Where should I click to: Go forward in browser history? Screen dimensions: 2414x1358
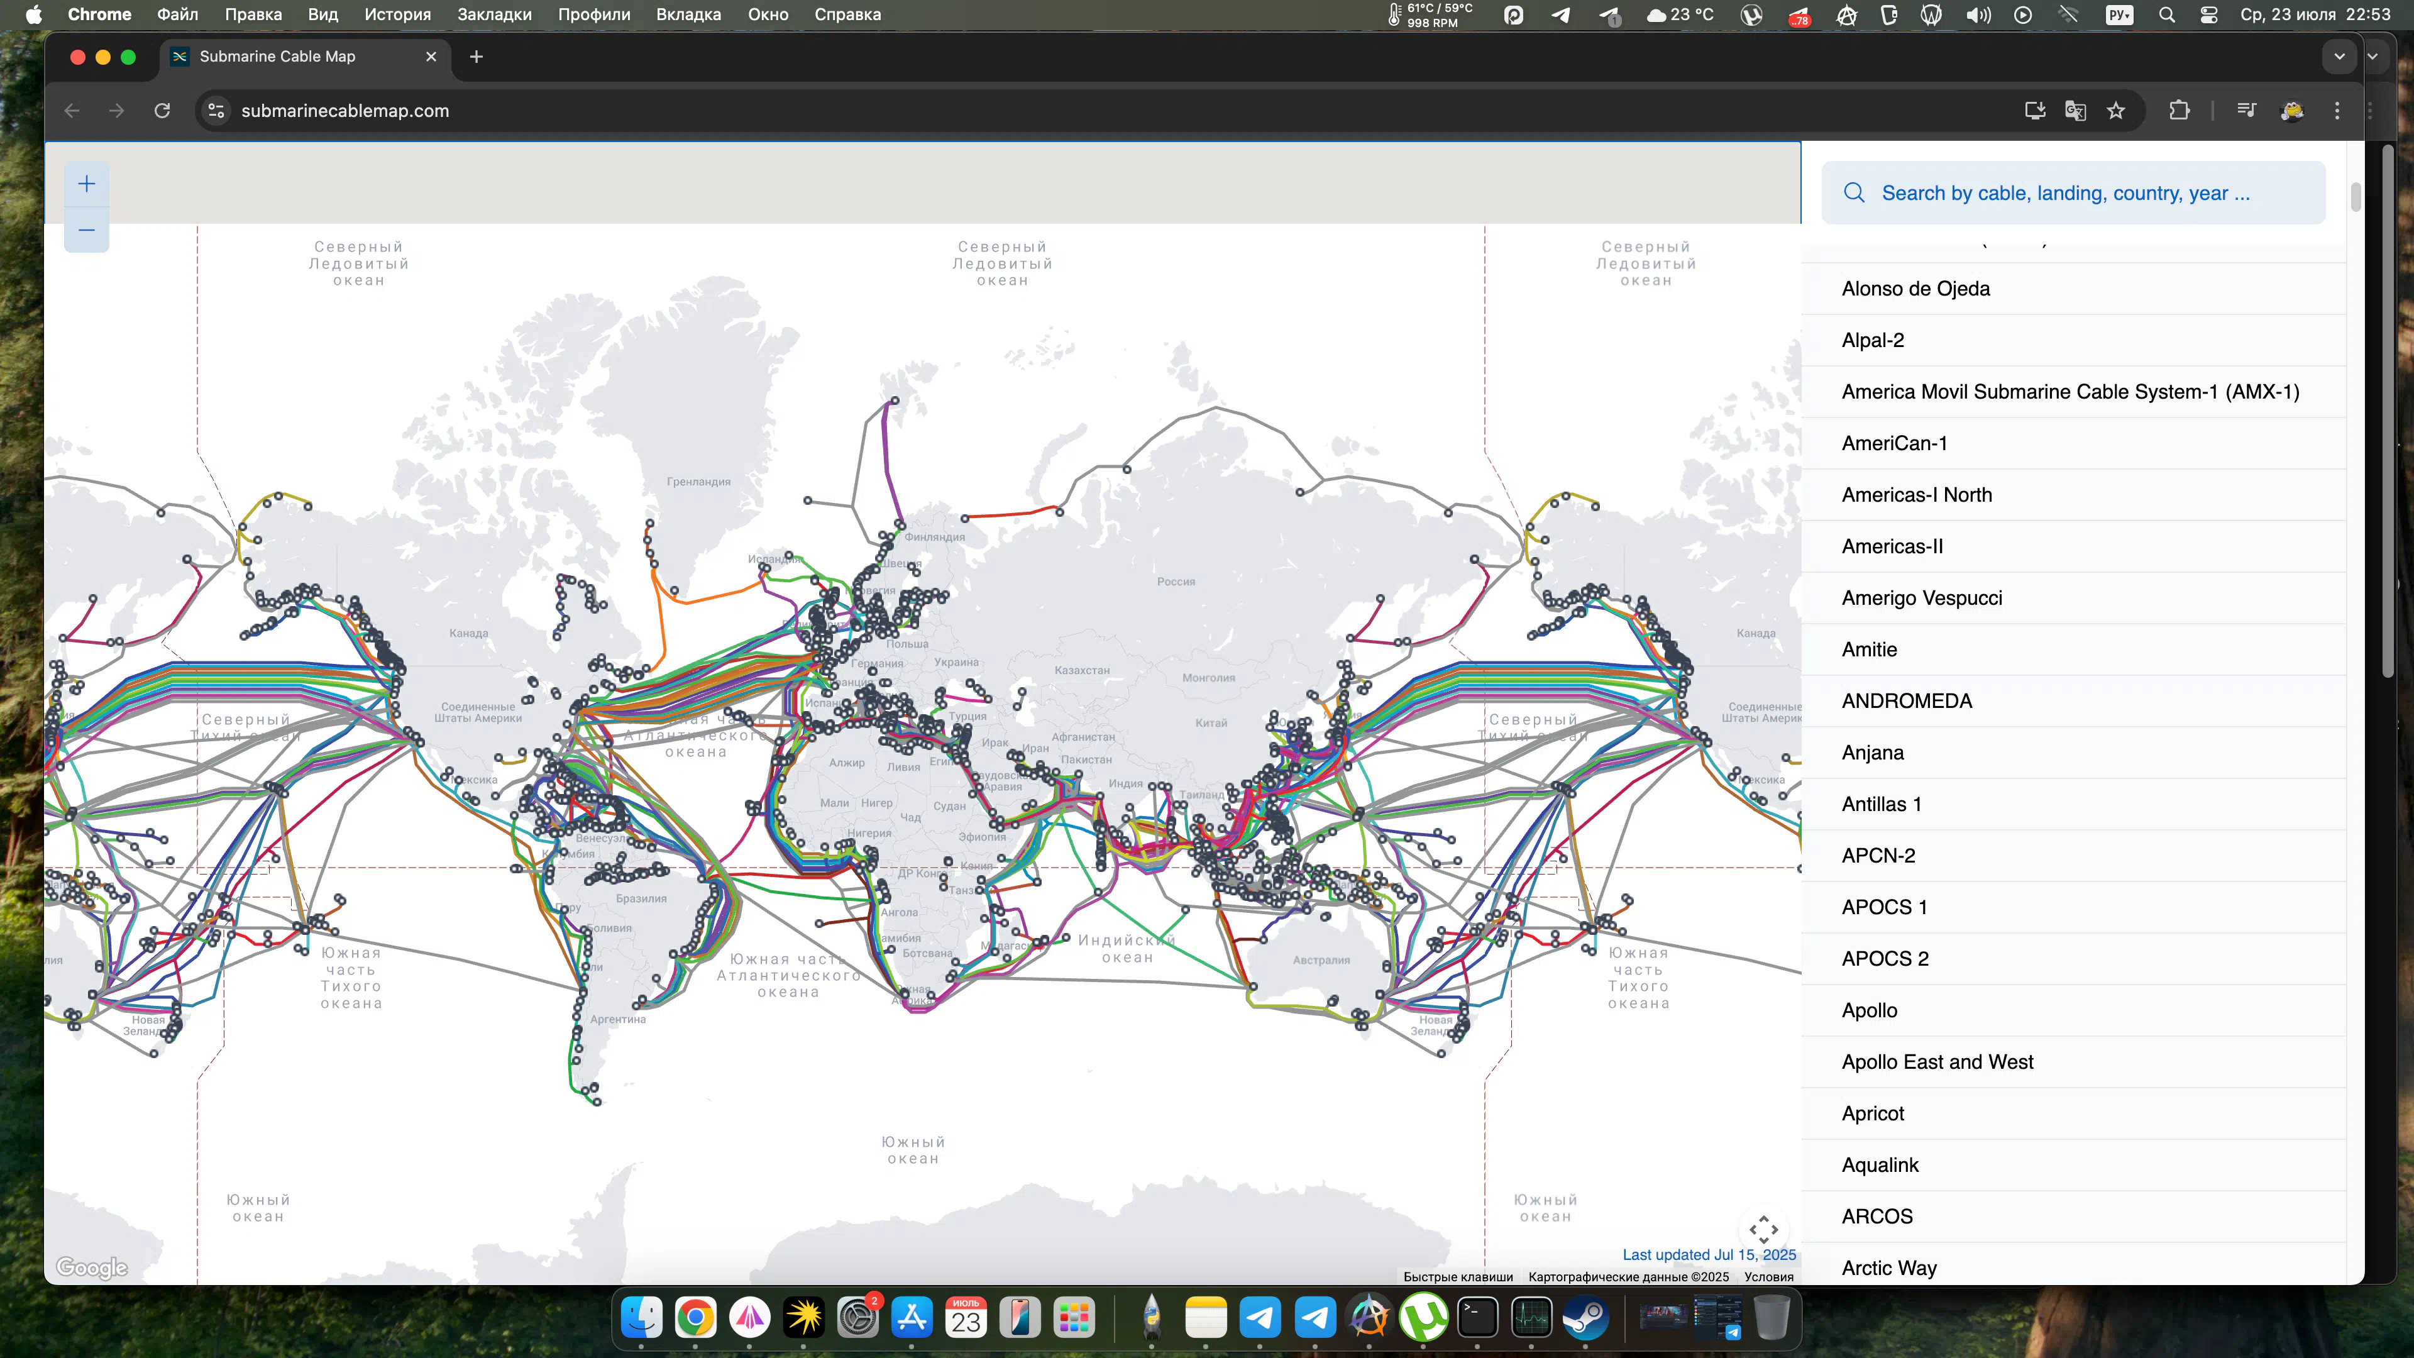[x=116, y=111]
